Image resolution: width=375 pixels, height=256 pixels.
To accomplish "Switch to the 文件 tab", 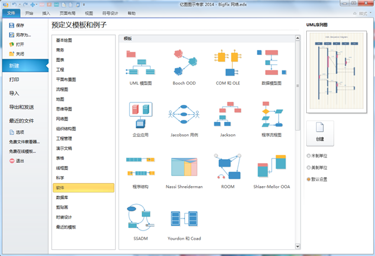I will pyautogui.click(x=11, y=13).
